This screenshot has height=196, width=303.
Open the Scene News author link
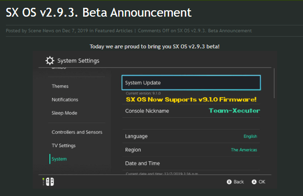[x=41, y=31]
